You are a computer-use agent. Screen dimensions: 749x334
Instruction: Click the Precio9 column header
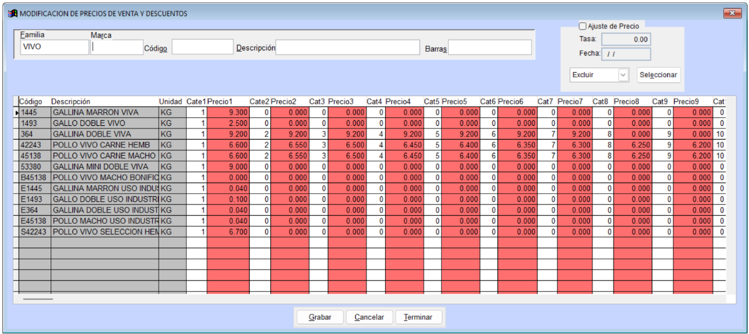692,102
